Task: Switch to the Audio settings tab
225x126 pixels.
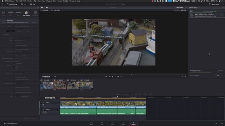Action: [19, 31]
